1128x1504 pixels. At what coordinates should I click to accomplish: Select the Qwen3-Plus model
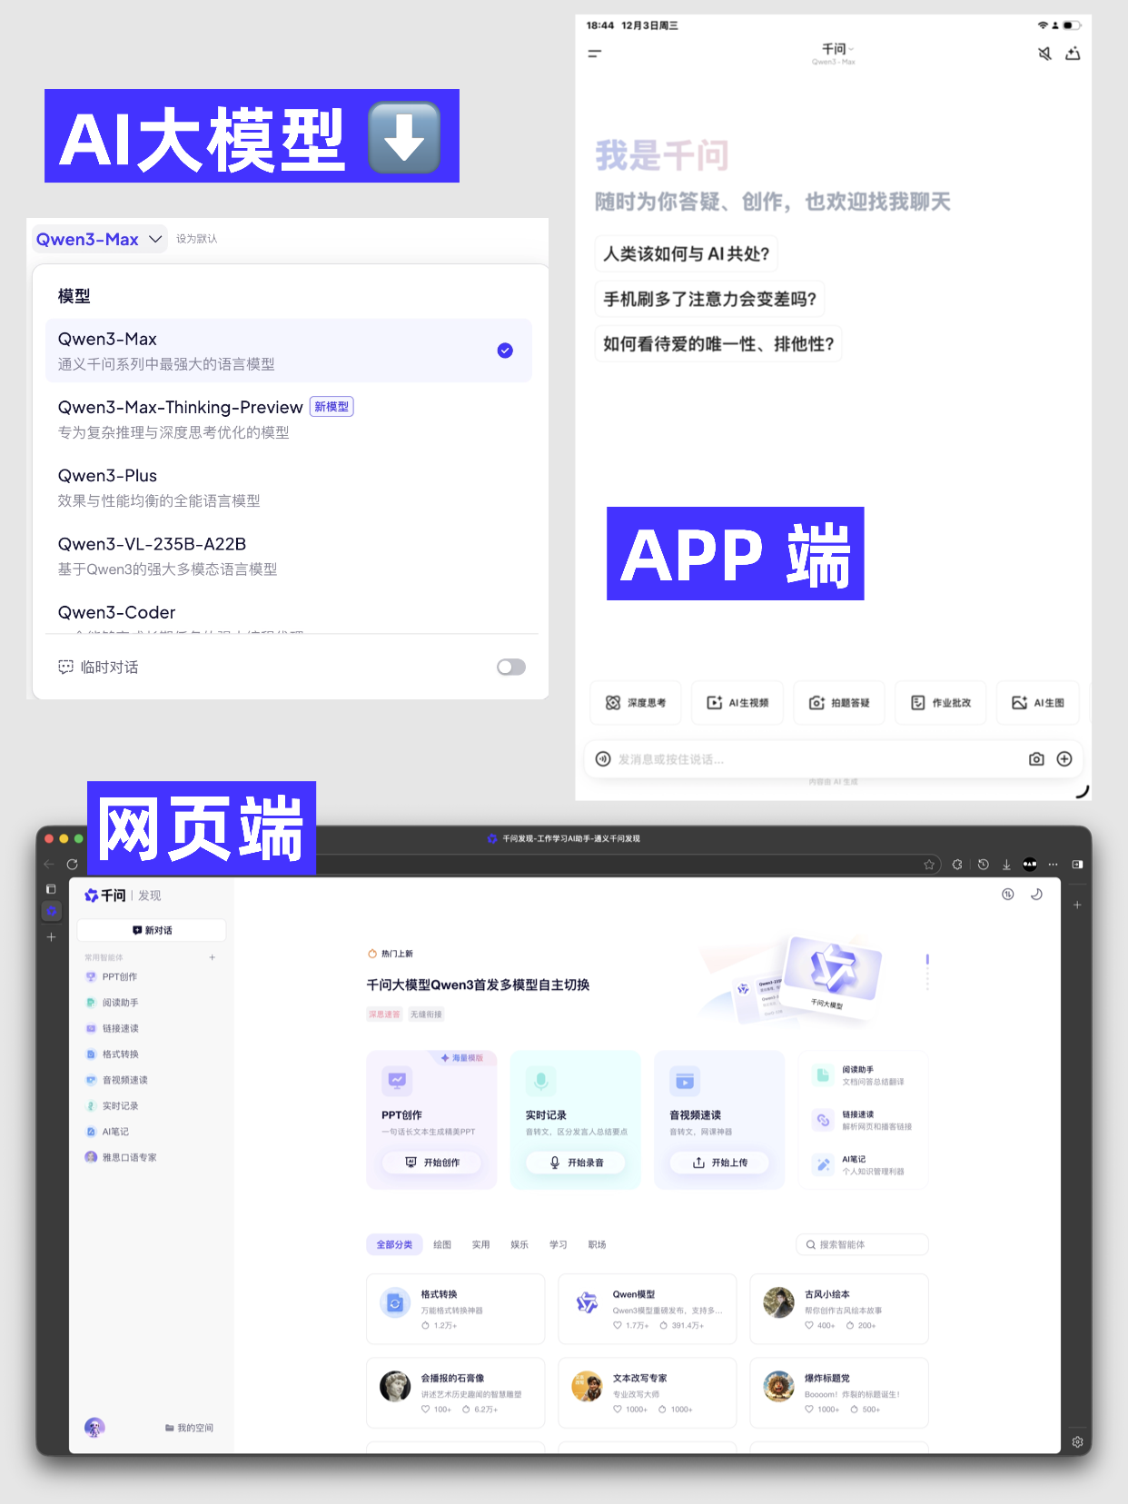pos(288,488)
